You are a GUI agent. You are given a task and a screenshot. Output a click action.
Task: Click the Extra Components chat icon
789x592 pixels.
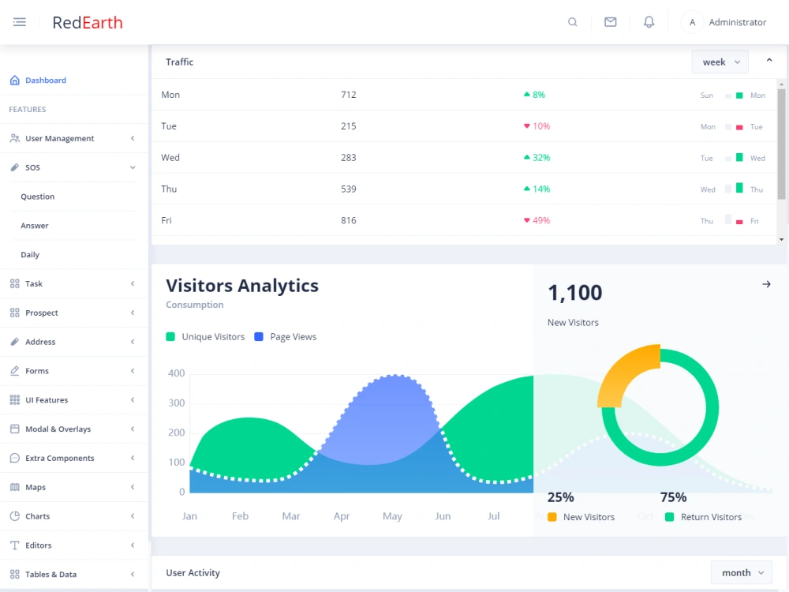tap(14, 458)
